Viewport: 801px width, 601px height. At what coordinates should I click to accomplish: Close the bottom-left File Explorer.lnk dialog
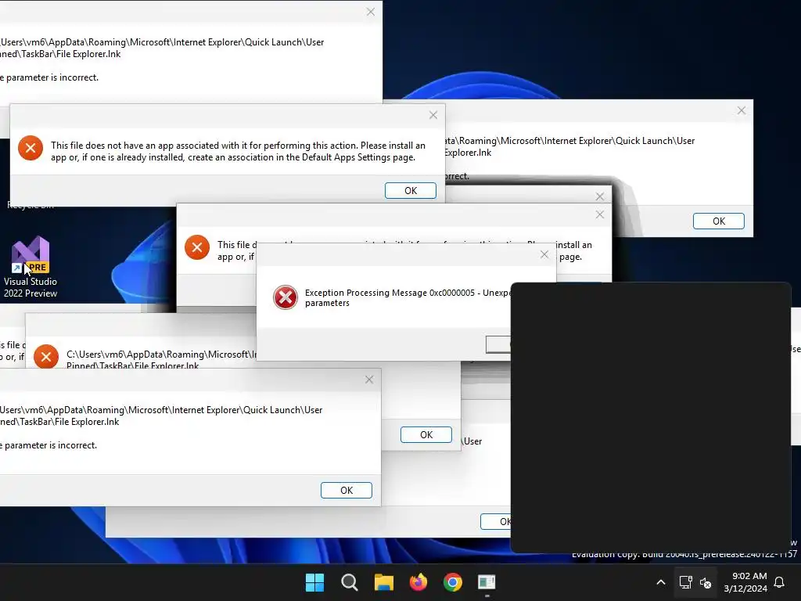(369, 380)
